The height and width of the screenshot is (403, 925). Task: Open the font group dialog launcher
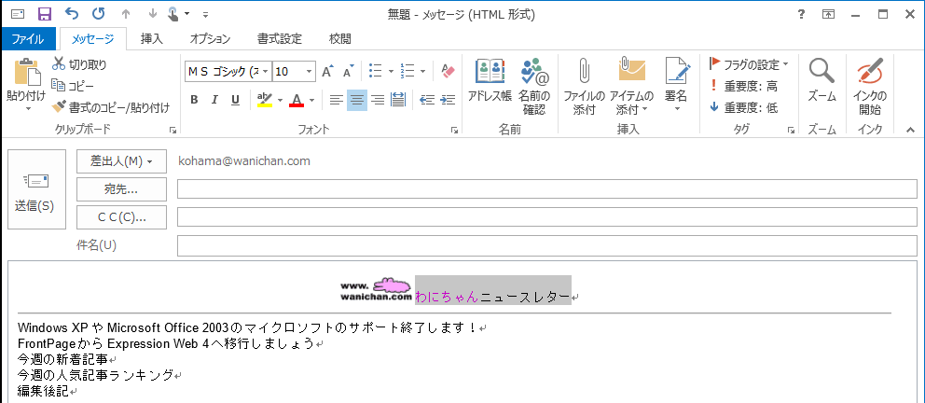click(x=455, y=130)
